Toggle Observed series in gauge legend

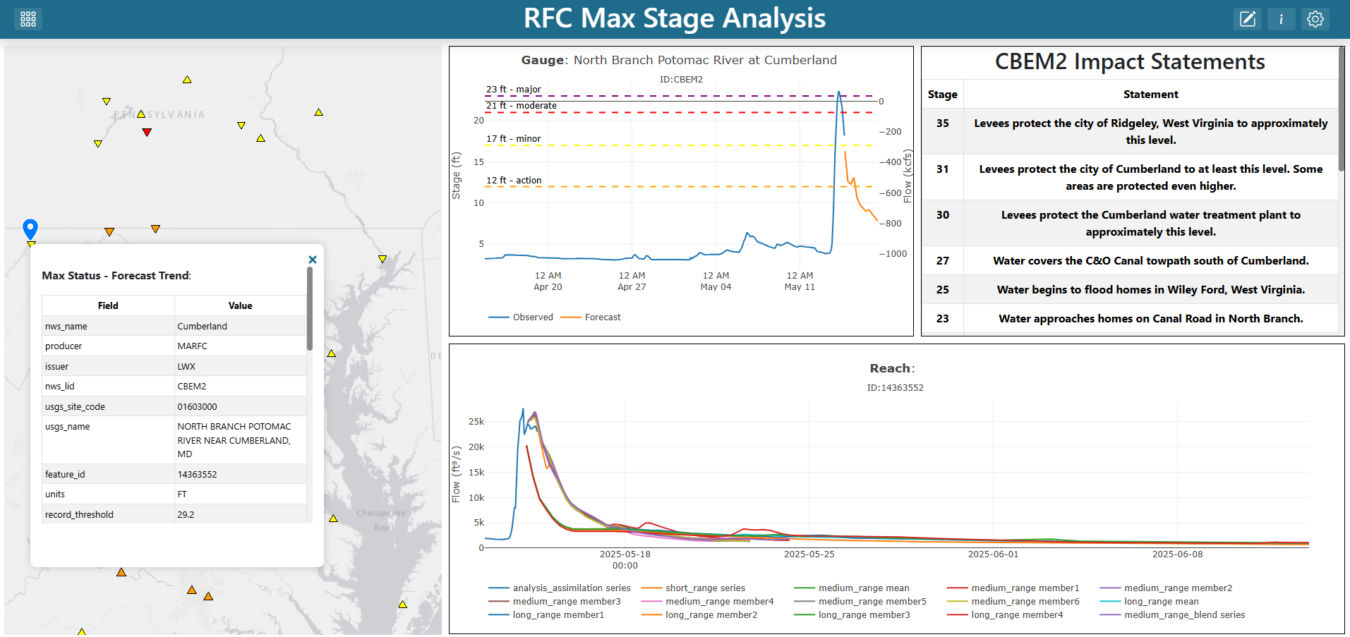521,317
